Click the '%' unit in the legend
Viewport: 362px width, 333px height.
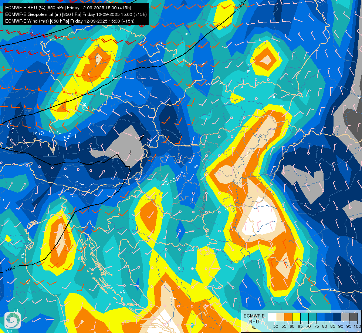click(254, 328)
